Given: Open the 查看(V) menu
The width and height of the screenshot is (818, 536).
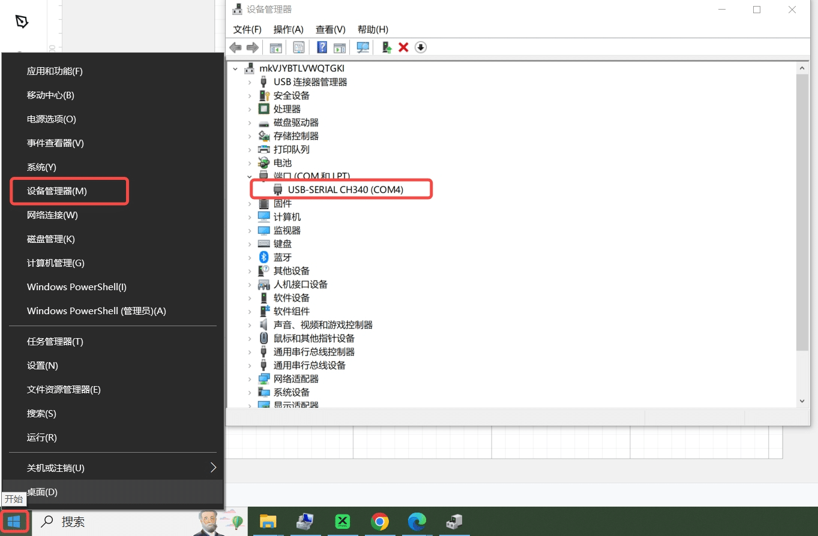Looking at the screenshot, I should coord(331,29).
